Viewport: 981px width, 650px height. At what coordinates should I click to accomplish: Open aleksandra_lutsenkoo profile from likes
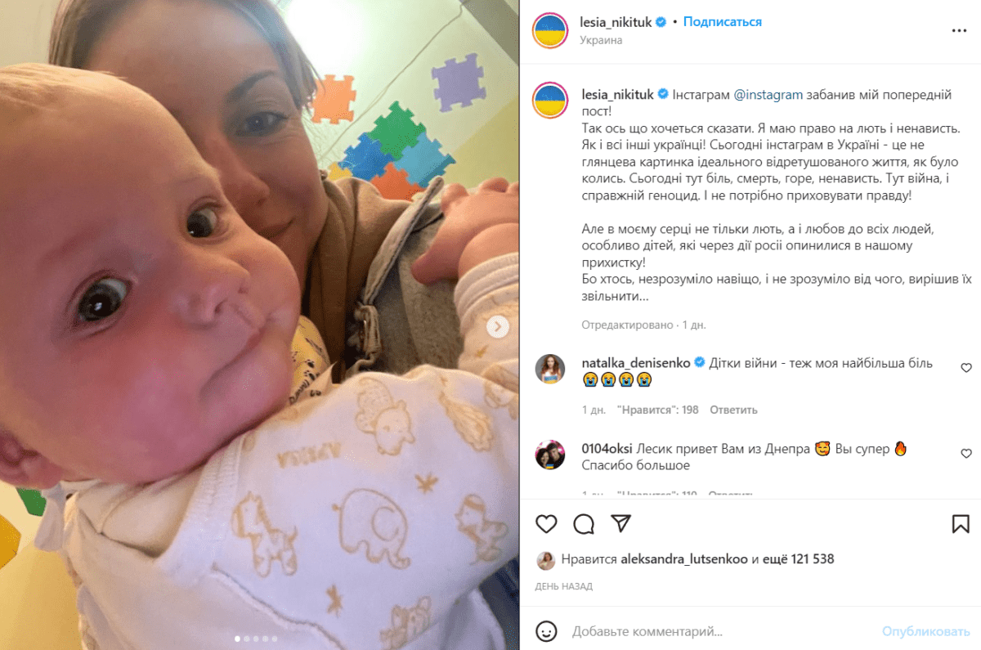click(673, 560)
